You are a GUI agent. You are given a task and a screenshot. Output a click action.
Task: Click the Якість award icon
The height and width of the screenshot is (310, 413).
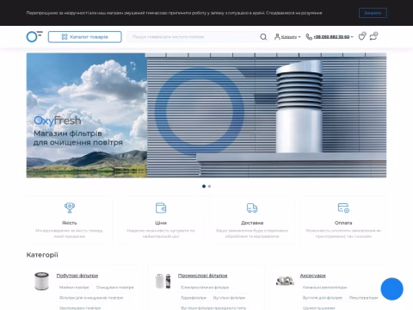(70, 208)
